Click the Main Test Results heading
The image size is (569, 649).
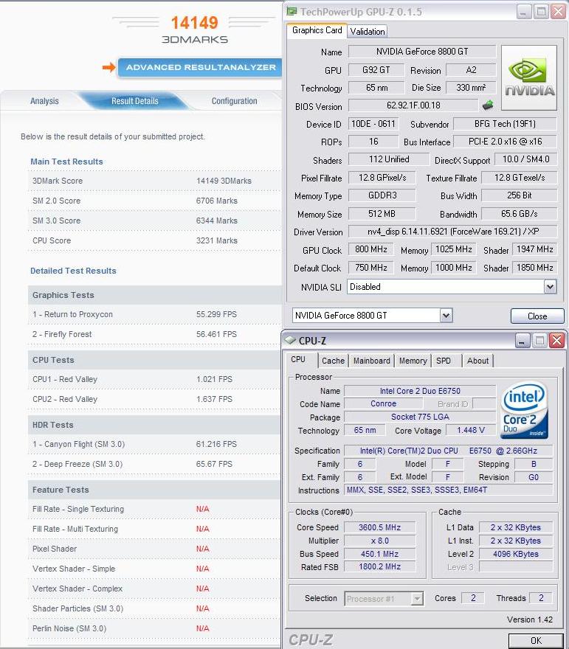pyautogui.click(x=66, y=162)
